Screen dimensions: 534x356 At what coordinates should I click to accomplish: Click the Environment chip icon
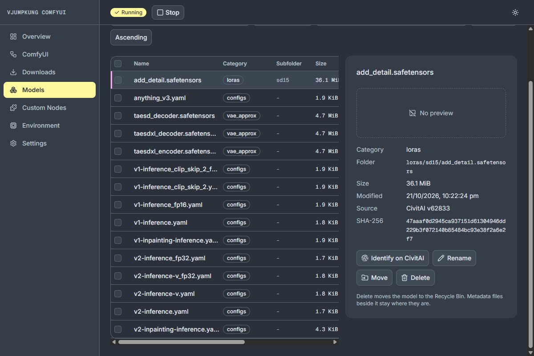(x=13, y=125)
